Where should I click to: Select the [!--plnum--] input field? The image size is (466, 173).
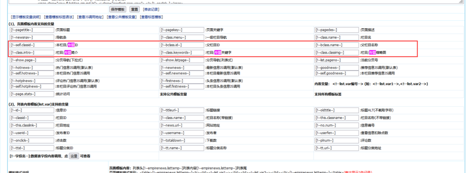point(337,141)
